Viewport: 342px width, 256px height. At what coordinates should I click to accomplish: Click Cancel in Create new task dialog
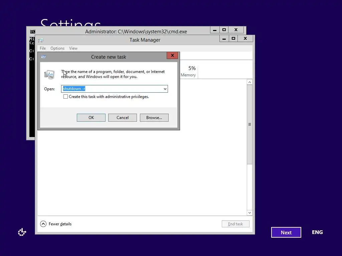coord(123,118)
